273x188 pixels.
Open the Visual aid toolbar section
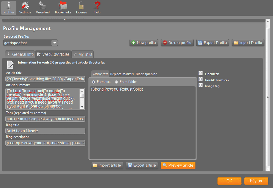(43, 8)
